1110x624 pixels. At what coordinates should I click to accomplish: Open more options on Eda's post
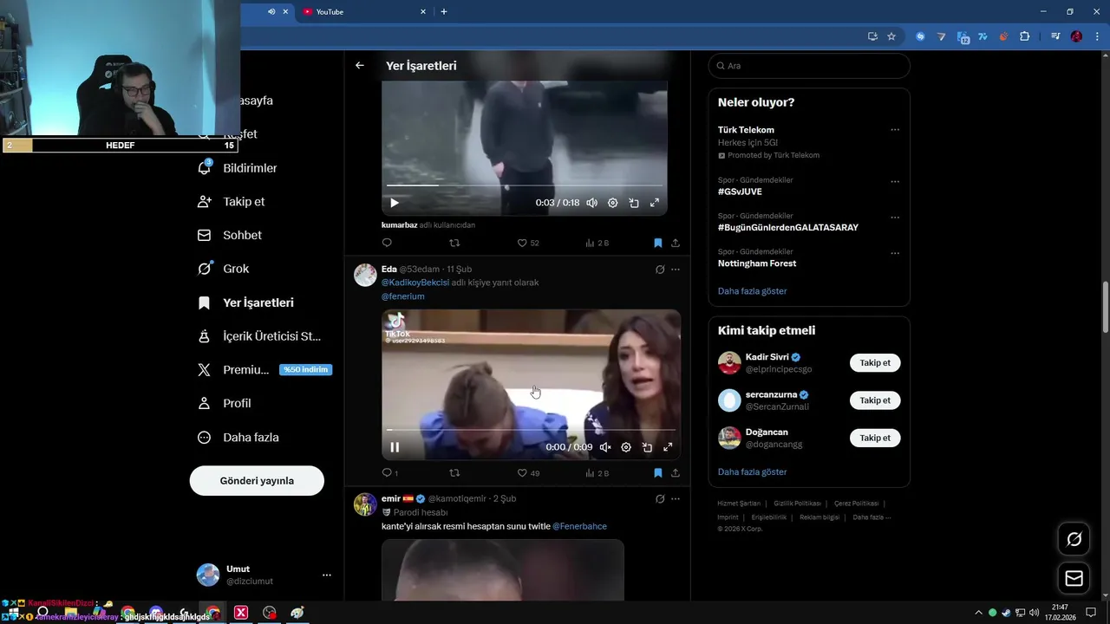pyautogui.click(x=676, y=270)
